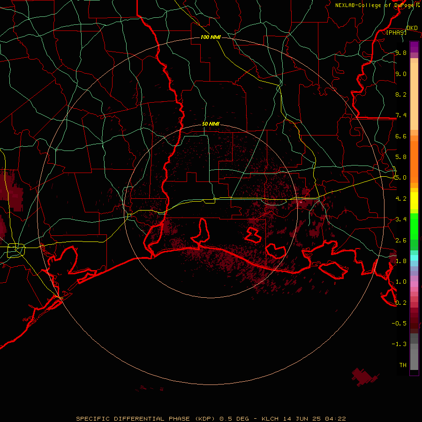Image resolution: width=422 pixels, height=422 pixels.
Task: Click the 5.8 value on the scale
Action: pos(401,157)
